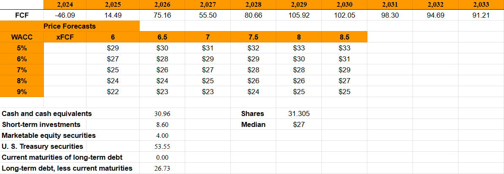This screenshot has height=174, width=504.
Task: Select the Marketable equity securities label
Action: pos(49,135)
